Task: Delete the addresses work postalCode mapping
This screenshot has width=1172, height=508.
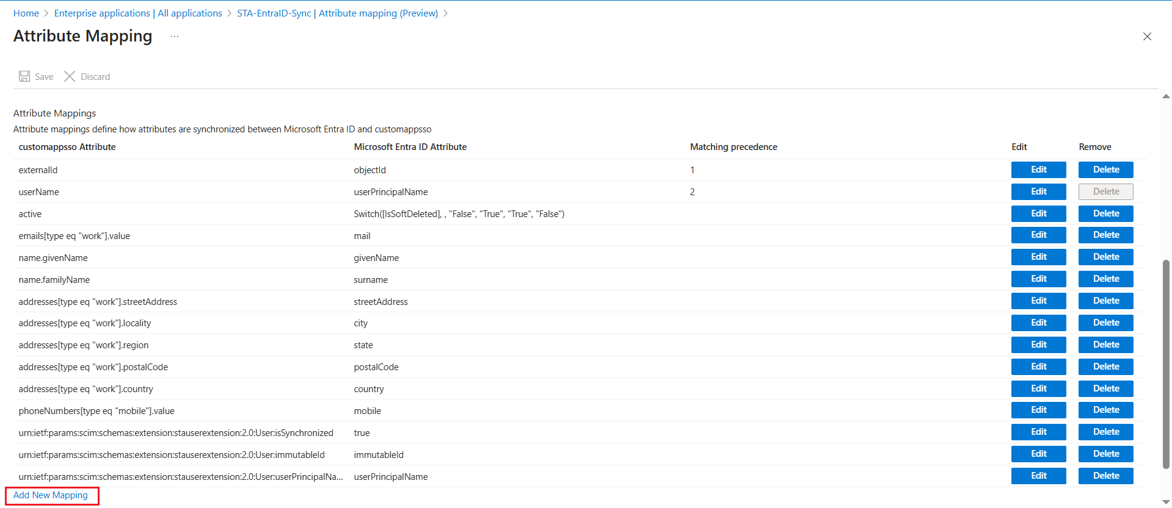Action: click(1105, 367)
